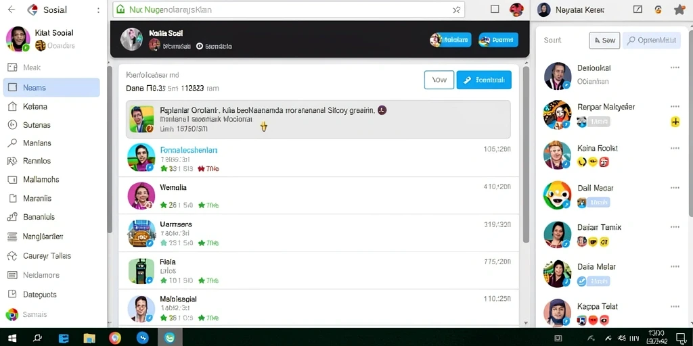Click the Sew button in right panel
This screenshot has width=693, height=346.
[604, 40]
